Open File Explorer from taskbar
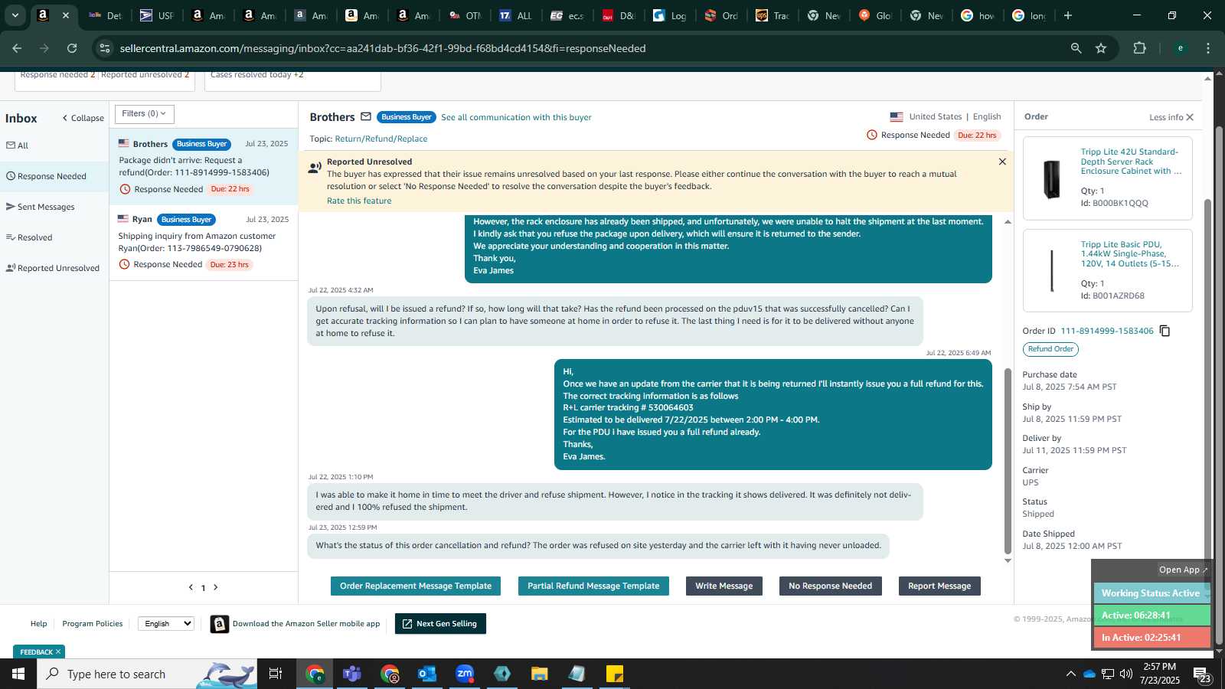1225x689 pixels. [x=540, y=674]
